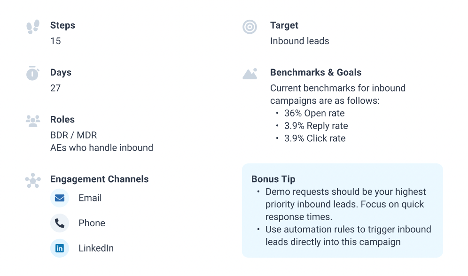Click the 3.9% Click rate bullet
468x276 pixels.
click(x=315, y=138)
